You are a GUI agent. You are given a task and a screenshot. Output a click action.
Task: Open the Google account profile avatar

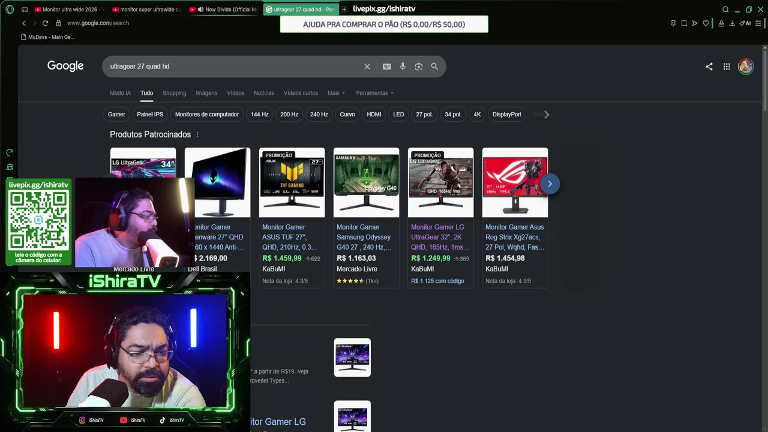(746, 67)
